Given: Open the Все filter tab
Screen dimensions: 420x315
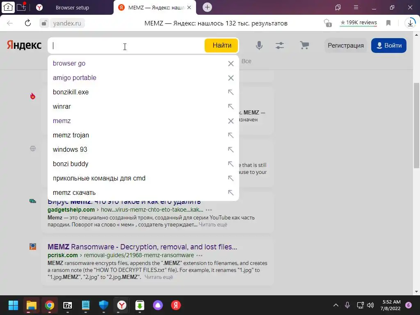Looking at the screenshot, I should [x=247, y=62].
